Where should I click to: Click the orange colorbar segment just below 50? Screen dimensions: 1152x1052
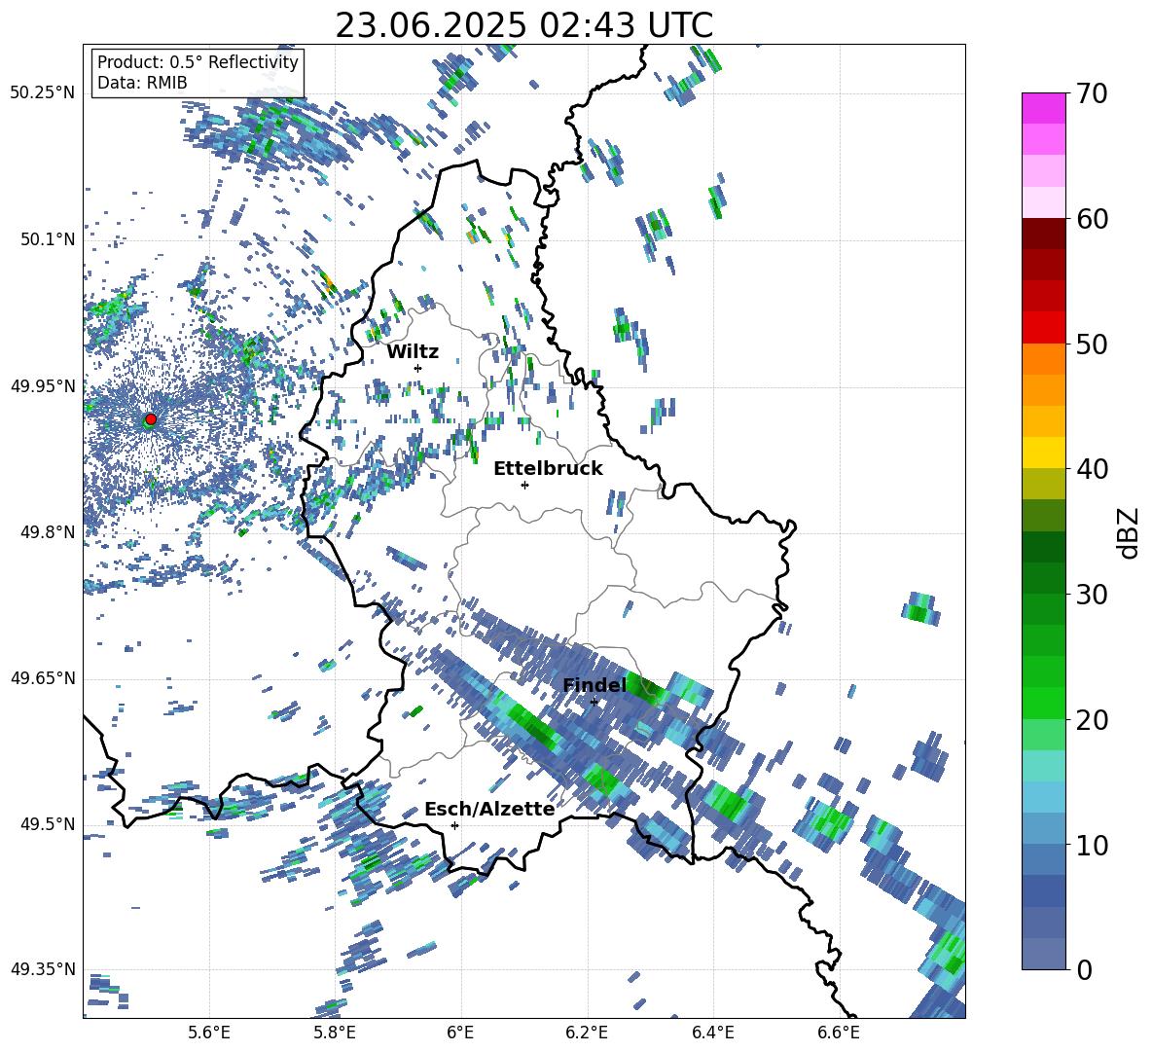click(1043, 359)
